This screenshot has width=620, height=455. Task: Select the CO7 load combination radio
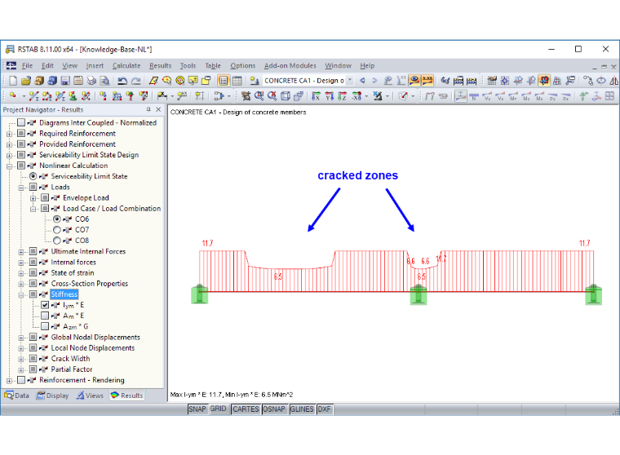pos(57,230)
